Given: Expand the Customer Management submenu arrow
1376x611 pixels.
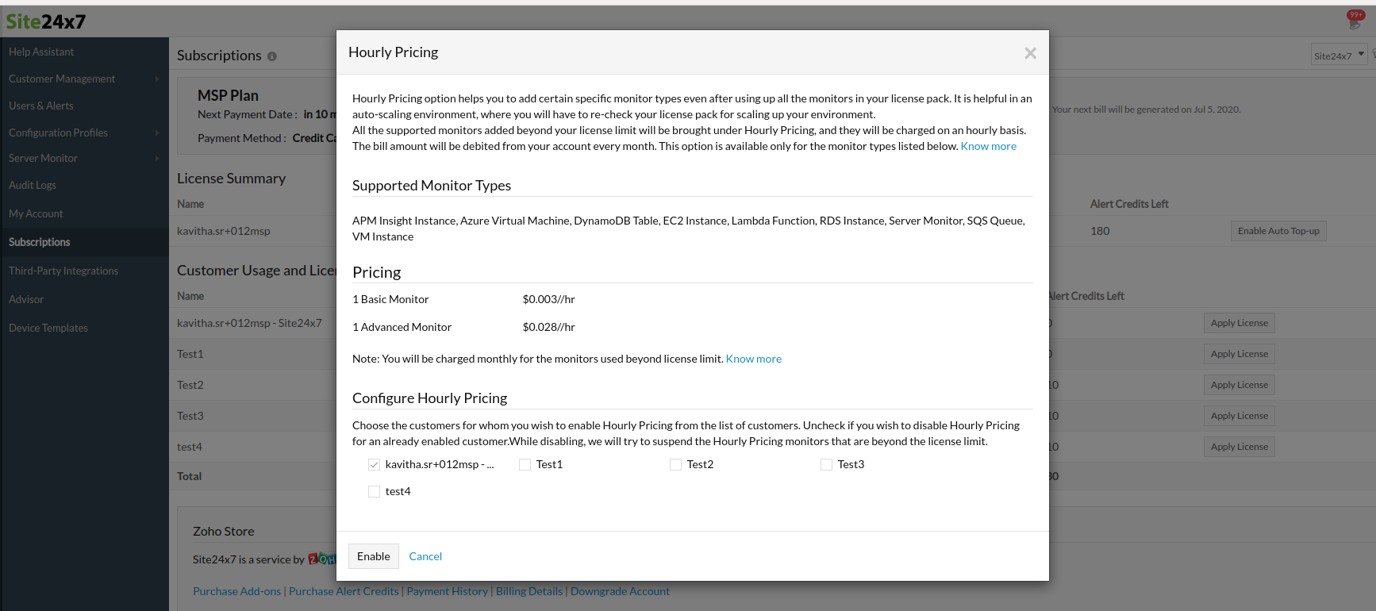Looking at the screenshot, I should click(x=156, y=79).
